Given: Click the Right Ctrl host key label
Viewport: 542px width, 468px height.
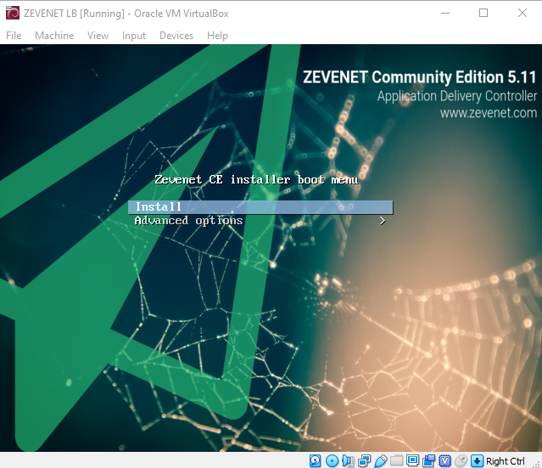Looking at the screenshot, I should pos(505,461).
